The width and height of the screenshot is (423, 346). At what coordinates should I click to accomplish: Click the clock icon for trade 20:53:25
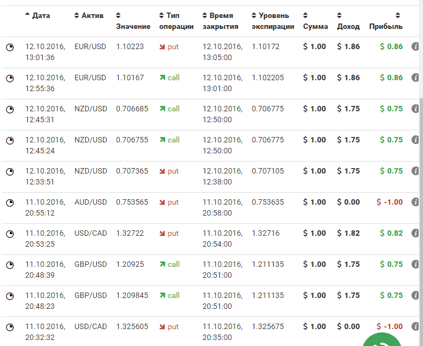click(x=10, y=234)
